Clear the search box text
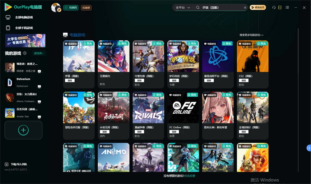Viewport: 311px width, 184px height. tap(245, 8)
